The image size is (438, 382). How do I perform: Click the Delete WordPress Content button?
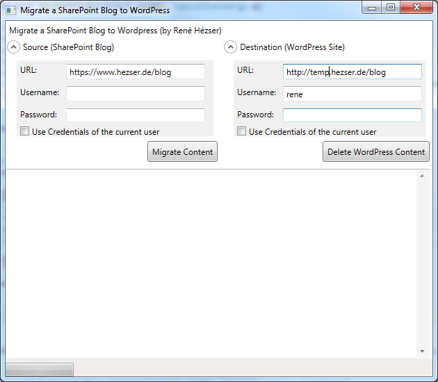[376, 151]
